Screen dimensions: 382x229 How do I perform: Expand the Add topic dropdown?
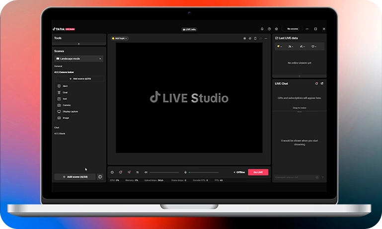pyautogui.click(x=120, y=38)
